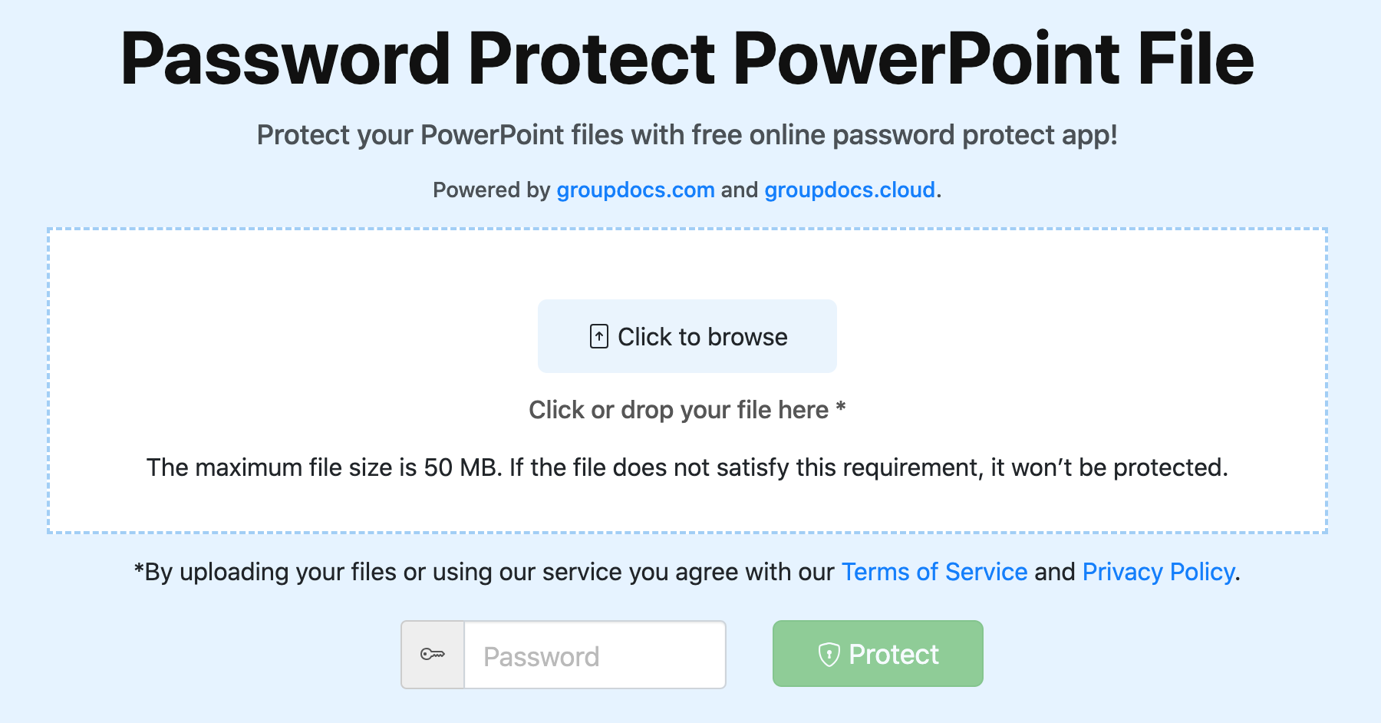Viewport: 1381px width, 723px height.
Task: Click the Click or drop your file here text
Action: (687, 410)
